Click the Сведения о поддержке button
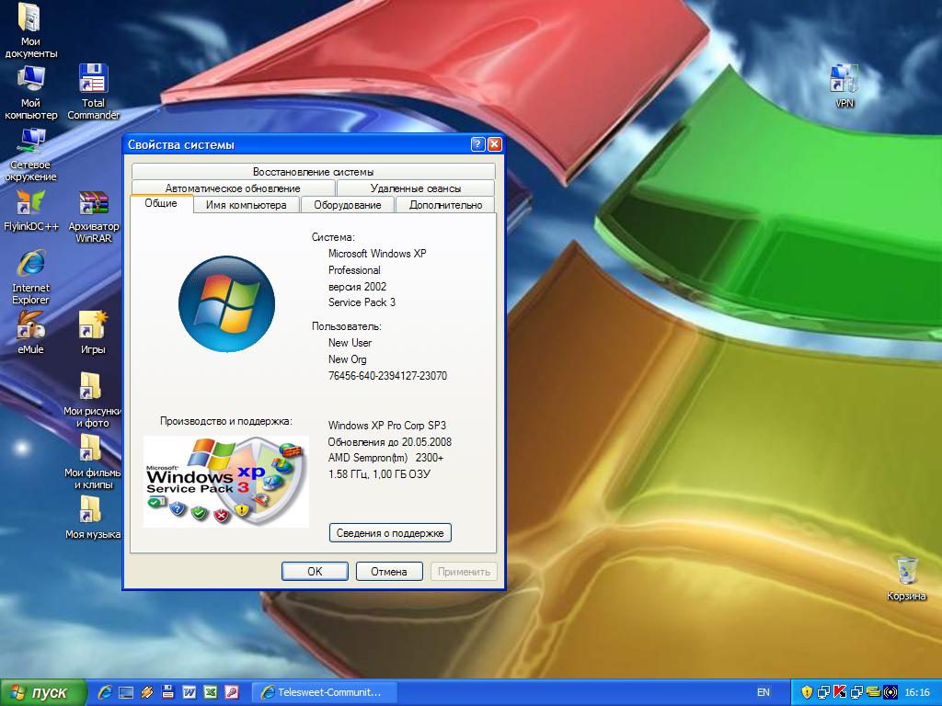 390,533
